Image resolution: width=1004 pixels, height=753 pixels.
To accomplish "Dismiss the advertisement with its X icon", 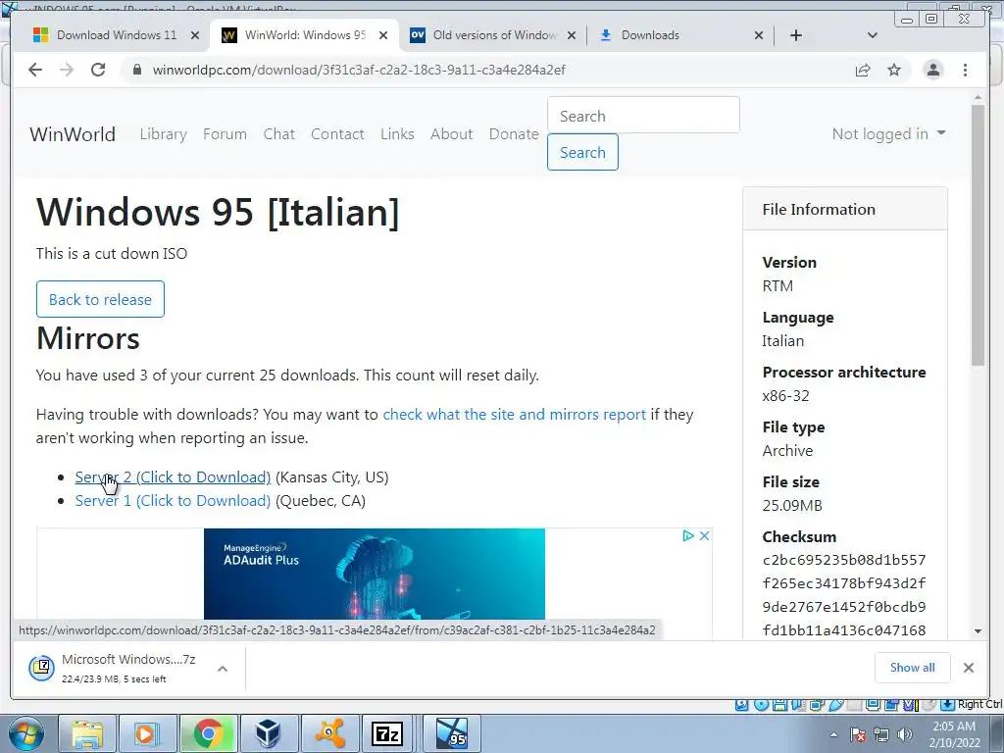I will (x=704, y=535).
